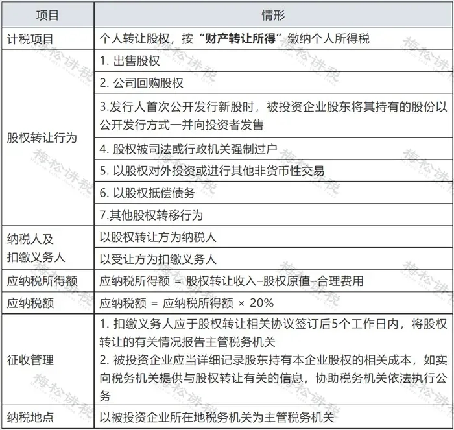Click the cell 以股权转让方为纳税人

coord(273,237)
